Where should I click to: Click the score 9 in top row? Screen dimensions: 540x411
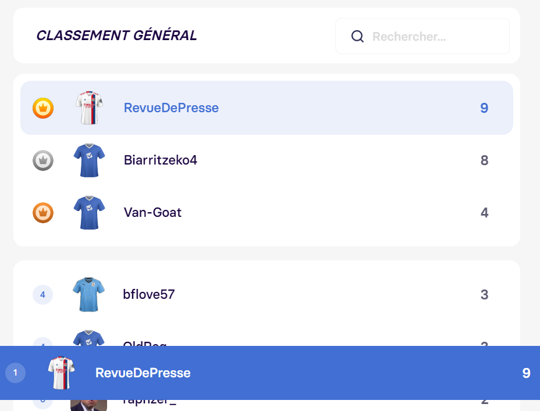[484, 108]
